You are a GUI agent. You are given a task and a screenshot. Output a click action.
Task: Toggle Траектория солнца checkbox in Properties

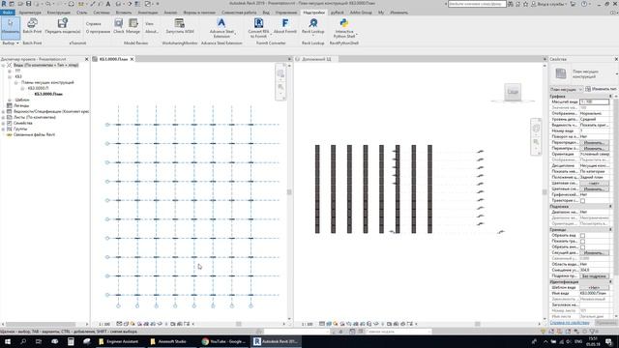click(582, 201)
